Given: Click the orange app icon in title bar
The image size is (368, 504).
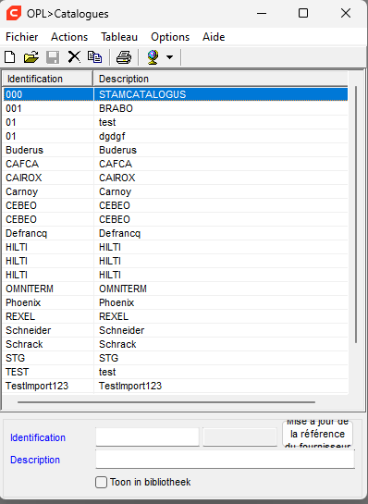Looking at the screenshot, I should pos(14,14).
